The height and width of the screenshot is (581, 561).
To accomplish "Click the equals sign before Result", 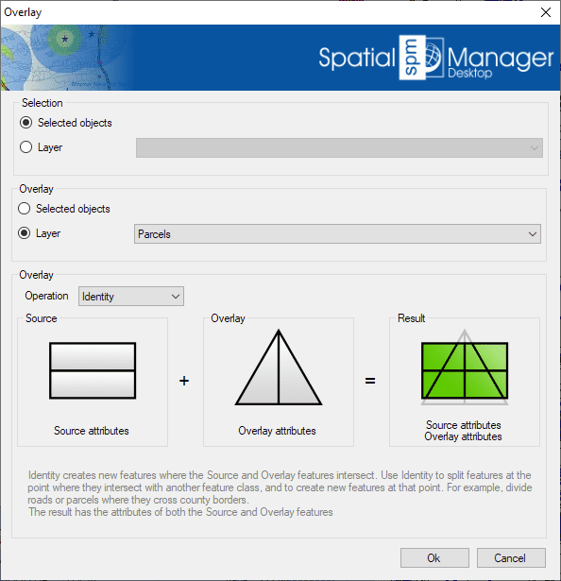I will [x=370, y=381].
